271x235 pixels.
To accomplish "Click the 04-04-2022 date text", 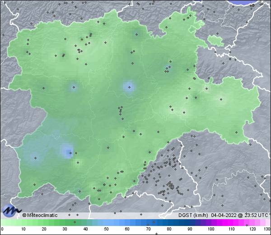I will click(x=224, y=215).
